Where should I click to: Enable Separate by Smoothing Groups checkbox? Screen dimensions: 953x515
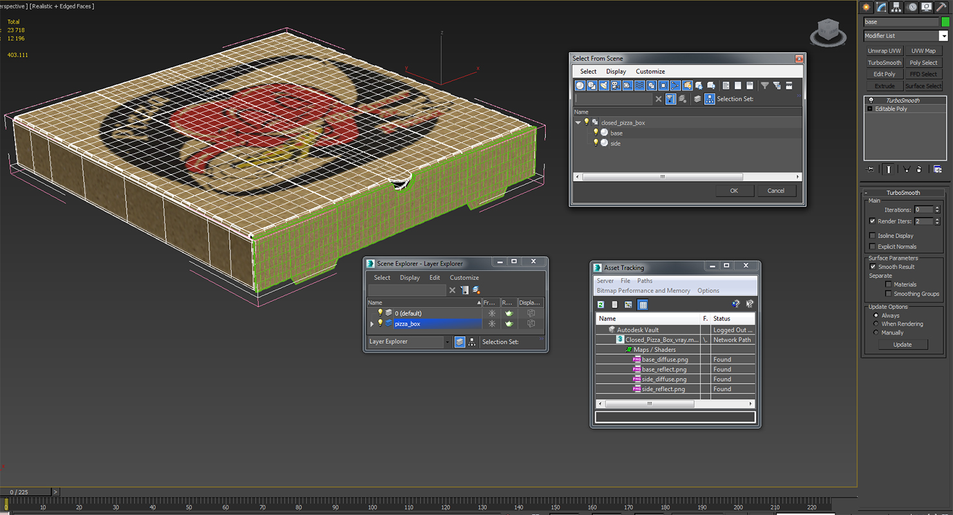[x=889, y=294]
